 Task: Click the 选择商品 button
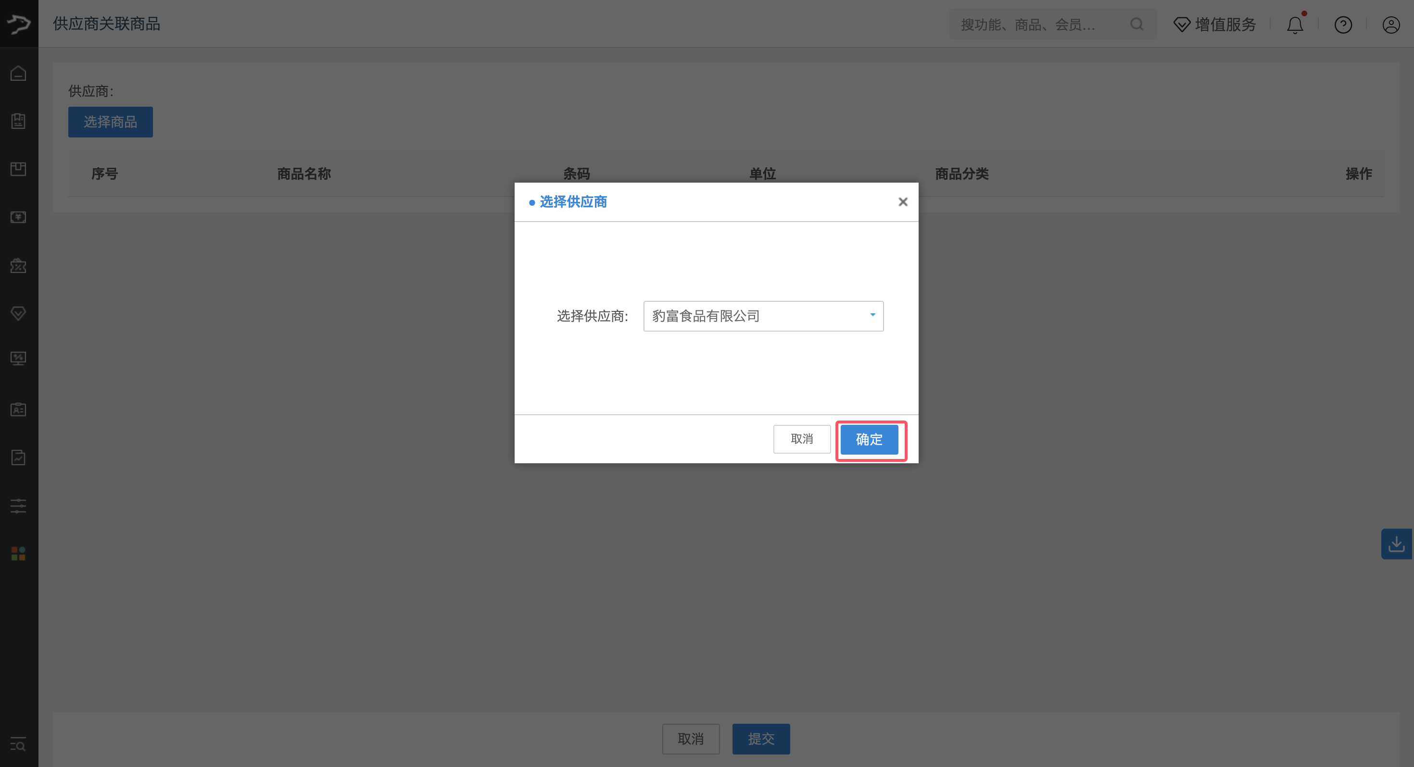tap(110, 122)
